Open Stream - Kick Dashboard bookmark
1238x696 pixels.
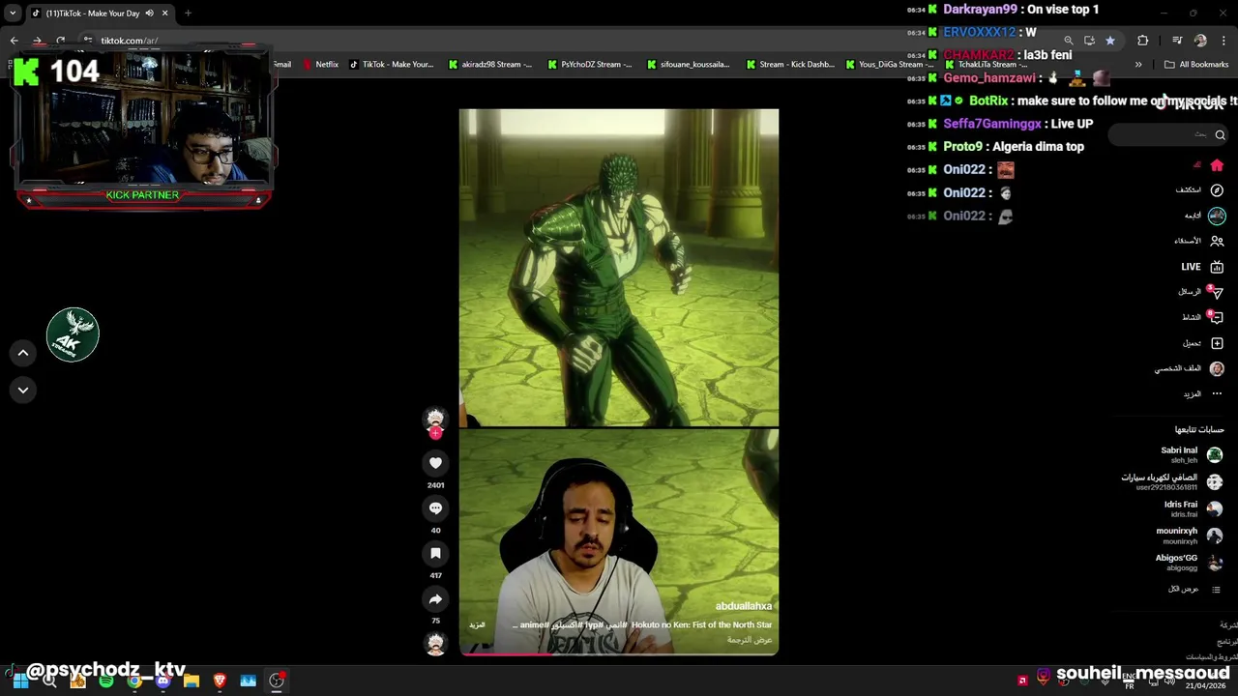789,65
